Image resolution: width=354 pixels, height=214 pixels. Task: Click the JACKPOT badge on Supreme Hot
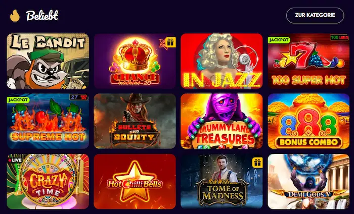coord(18,100)
